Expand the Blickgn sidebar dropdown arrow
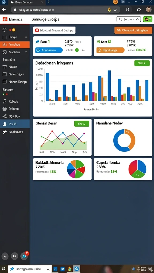This screenshot has width=154, height=273. [26, 37]
